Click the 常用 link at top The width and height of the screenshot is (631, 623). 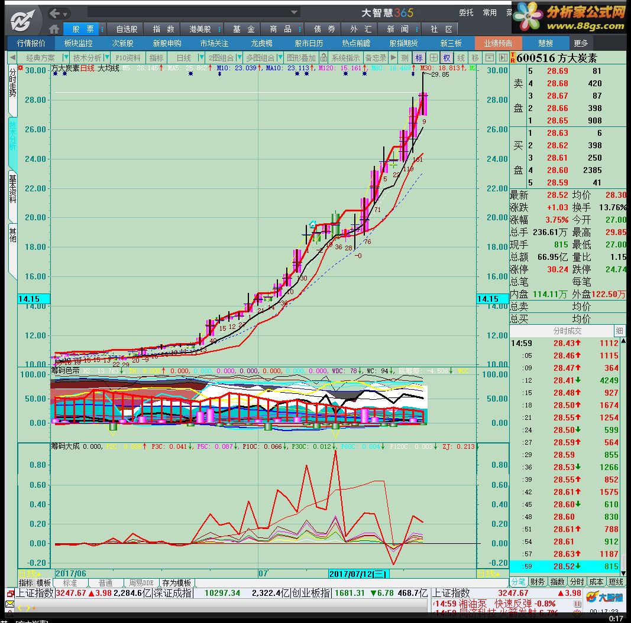point(490,13)
